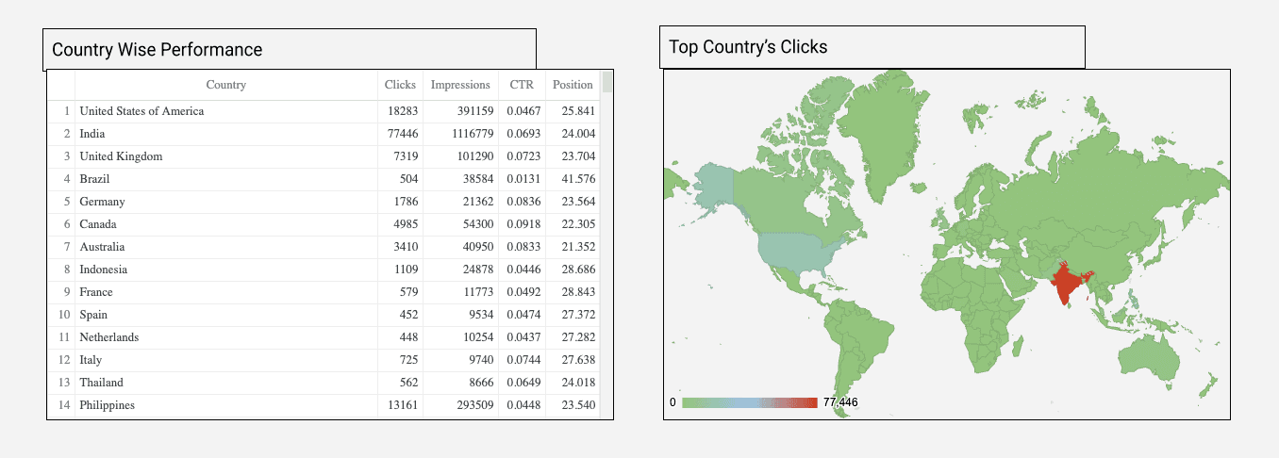This screenshot has height=458, width=1279.
Task: Select the 'Australia' country cell
Action: point(226,247)
